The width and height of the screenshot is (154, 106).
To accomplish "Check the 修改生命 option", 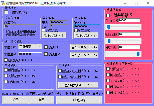I will click(x=46, y=54).
